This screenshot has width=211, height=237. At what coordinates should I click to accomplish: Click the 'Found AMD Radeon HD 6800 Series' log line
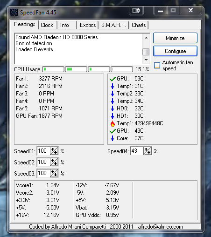(x=56, y=37)
